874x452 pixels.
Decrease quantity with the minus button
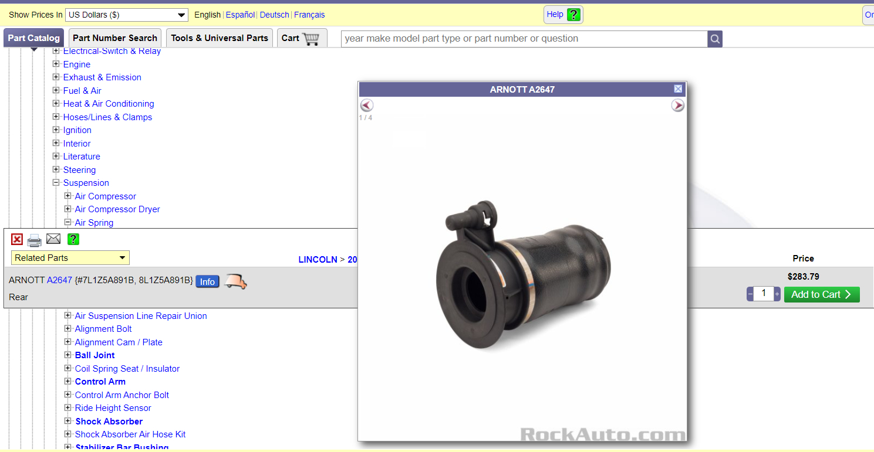pyautogui.click(x=750, y=294)
